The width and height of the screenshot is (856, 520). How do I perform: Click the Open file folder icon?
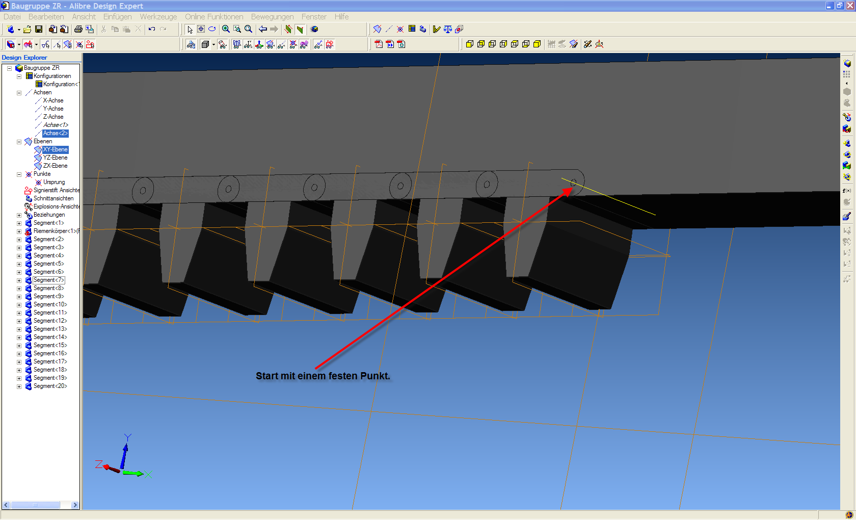(x=28, y=29)
